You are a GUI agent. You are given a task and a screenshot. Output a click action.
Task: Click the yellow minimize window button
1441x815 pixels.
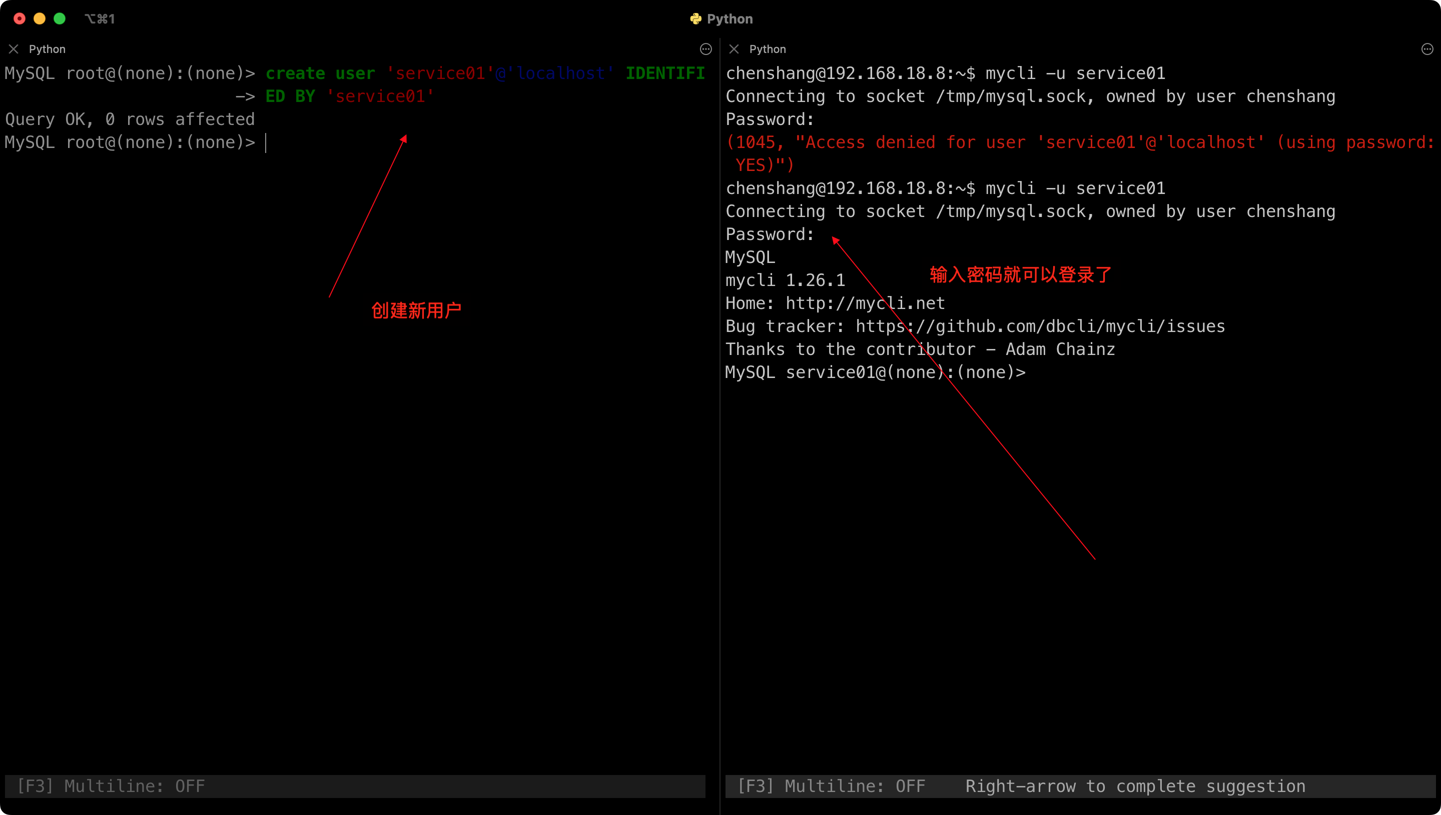click(x=40, y=19)
